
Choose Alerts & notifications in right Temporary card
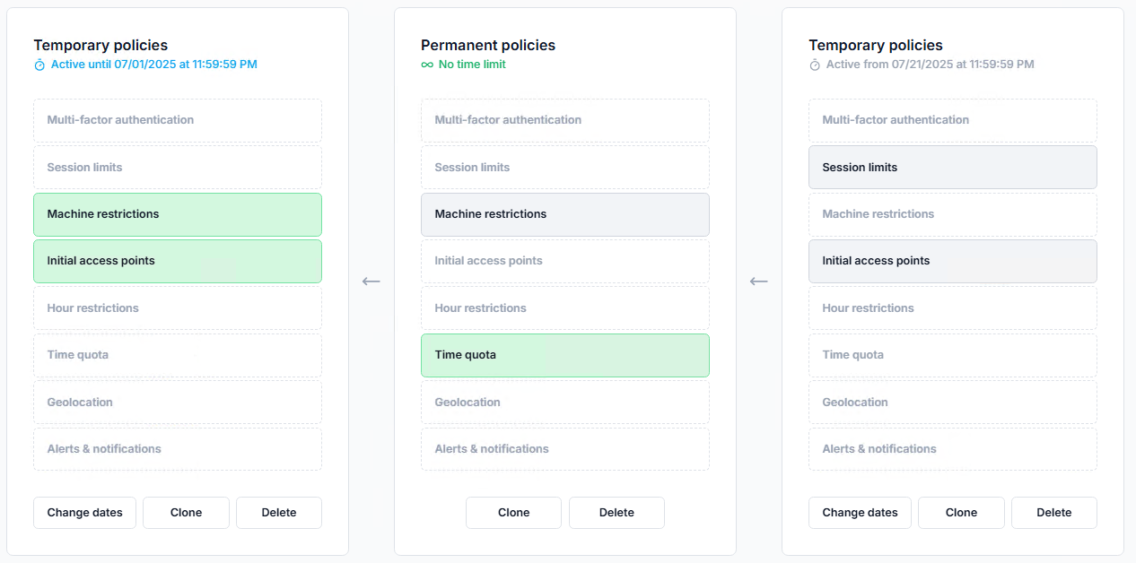953,449
